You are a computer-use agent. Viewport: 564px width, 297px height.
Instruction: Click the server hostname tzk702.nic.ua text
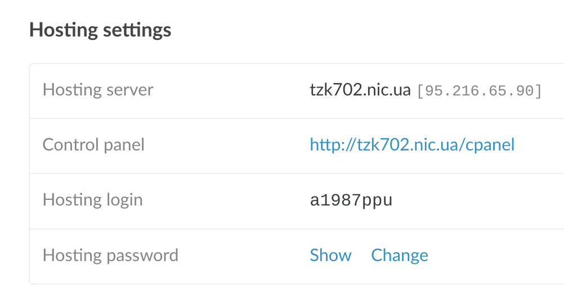coord(360,90)
